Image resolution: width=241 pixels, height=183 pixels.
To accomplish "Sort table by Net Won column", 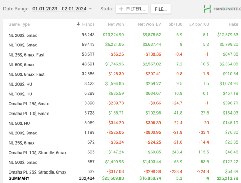I will pos(115,24).
